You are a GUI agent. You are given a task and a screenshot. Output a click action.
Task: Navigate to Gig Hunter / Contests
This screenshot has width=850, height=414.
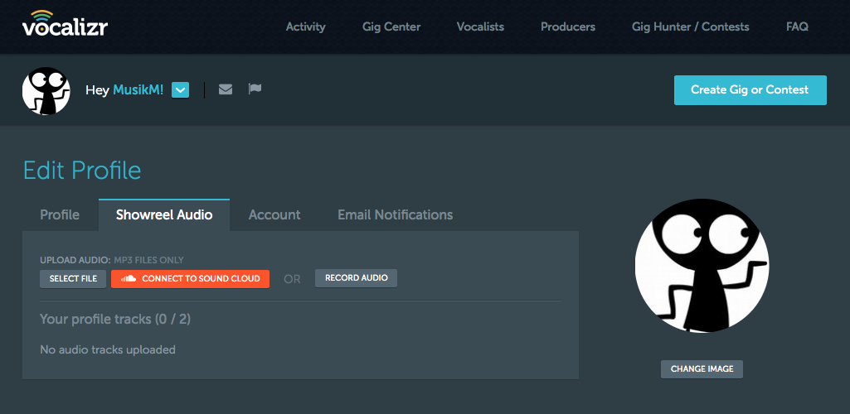tap(691, 26)
